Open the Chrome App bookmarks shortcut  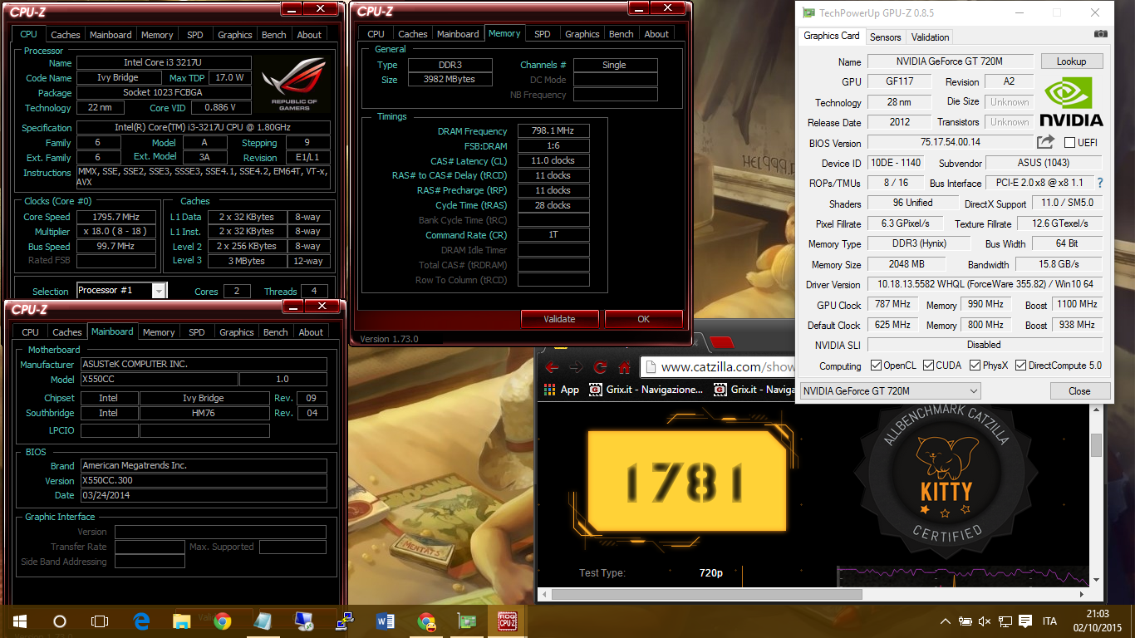[562, 389]
